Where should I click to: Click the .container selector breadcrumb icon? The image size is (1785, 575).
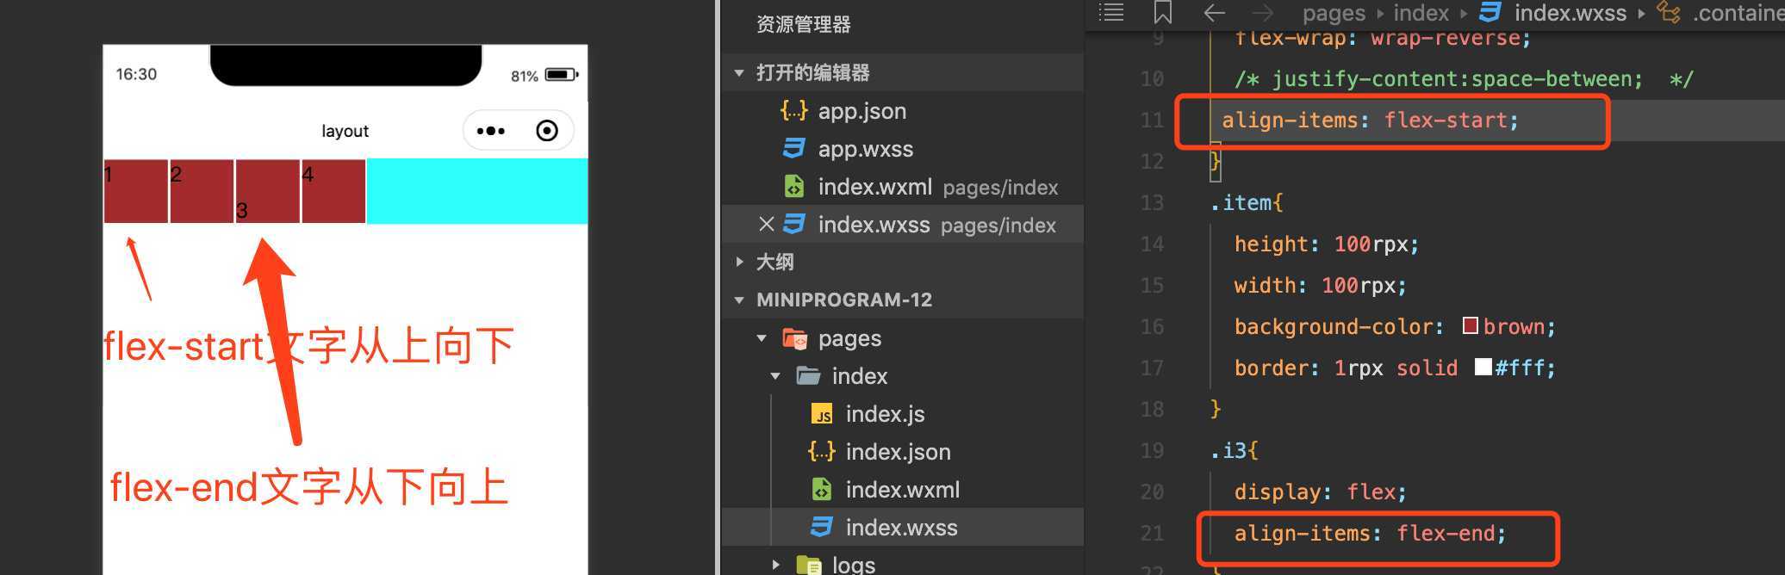point(1669,12)
